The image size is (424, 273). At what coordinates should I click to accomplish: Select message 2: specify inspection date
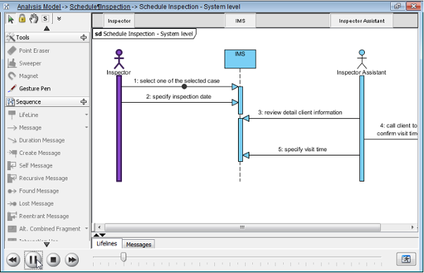[178, 96]
